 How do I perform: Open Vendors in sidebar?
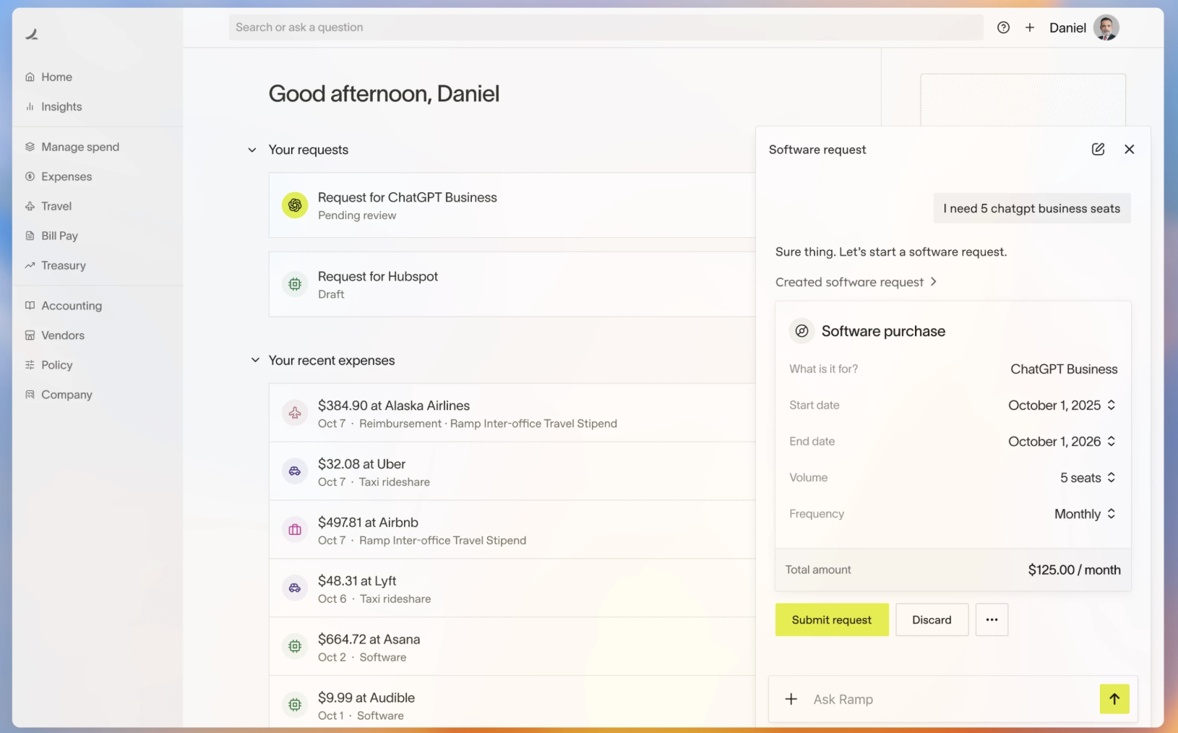(55, 336)
